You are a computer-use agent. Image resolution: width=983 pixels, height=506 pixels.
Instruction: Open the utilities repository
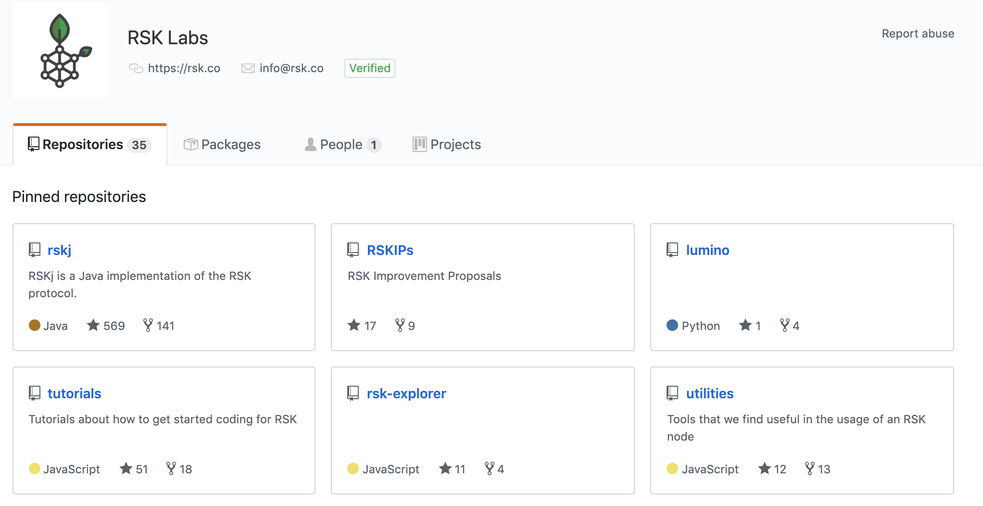710,393
